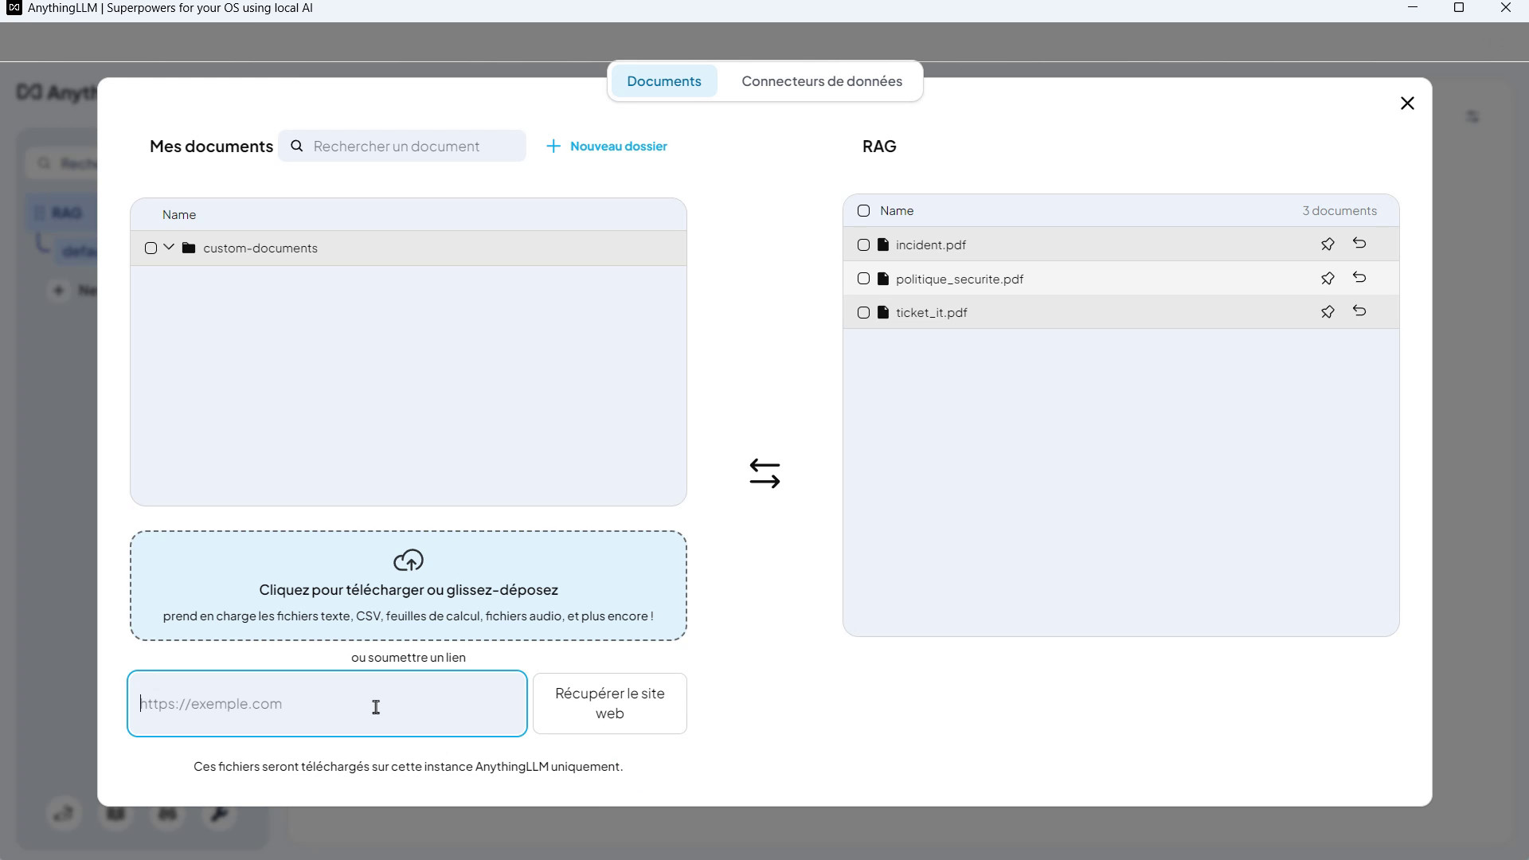Click the return arrow icon for politique_securite.pdf
Viewport: 1529px width, 860px height.
(1359, 278)
